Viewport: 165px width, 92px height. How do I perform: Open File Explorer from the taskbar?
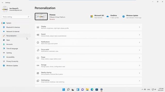(x=87, y=89)
